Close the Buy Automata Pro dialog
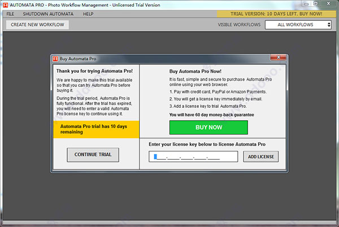The image size is (339, 227). [278, 58]
